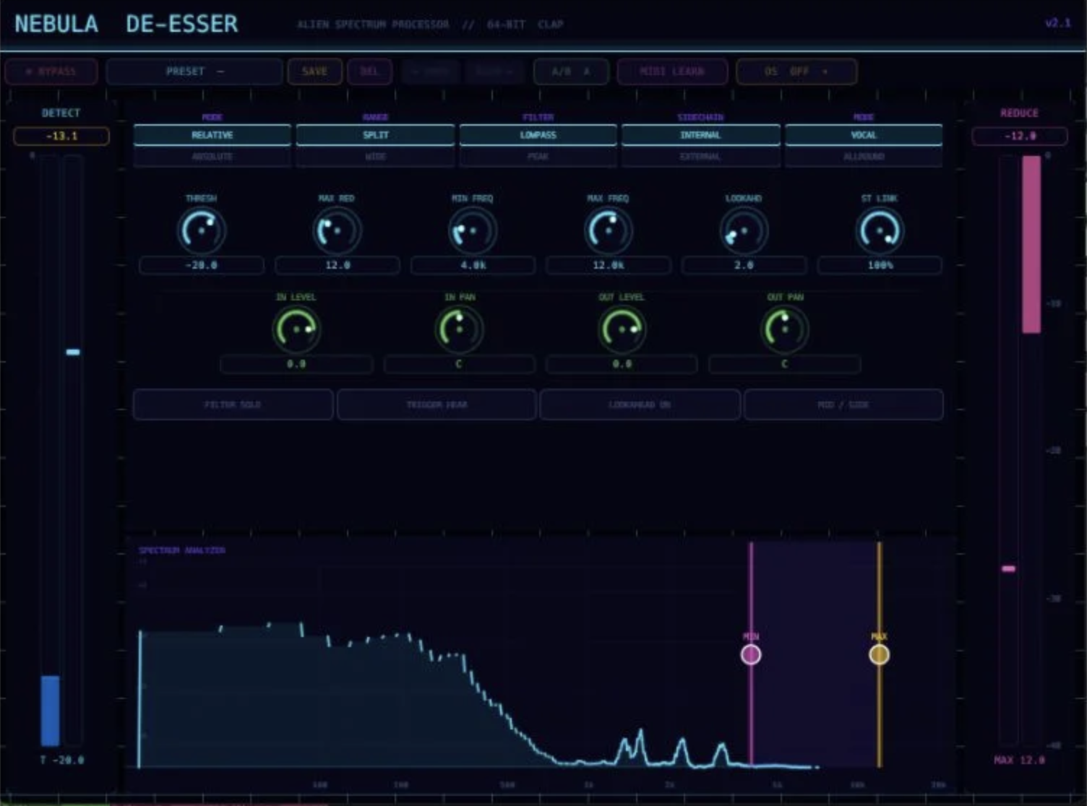
Task: Click the OUT LEVEL value field
Action: click(622, 364)
